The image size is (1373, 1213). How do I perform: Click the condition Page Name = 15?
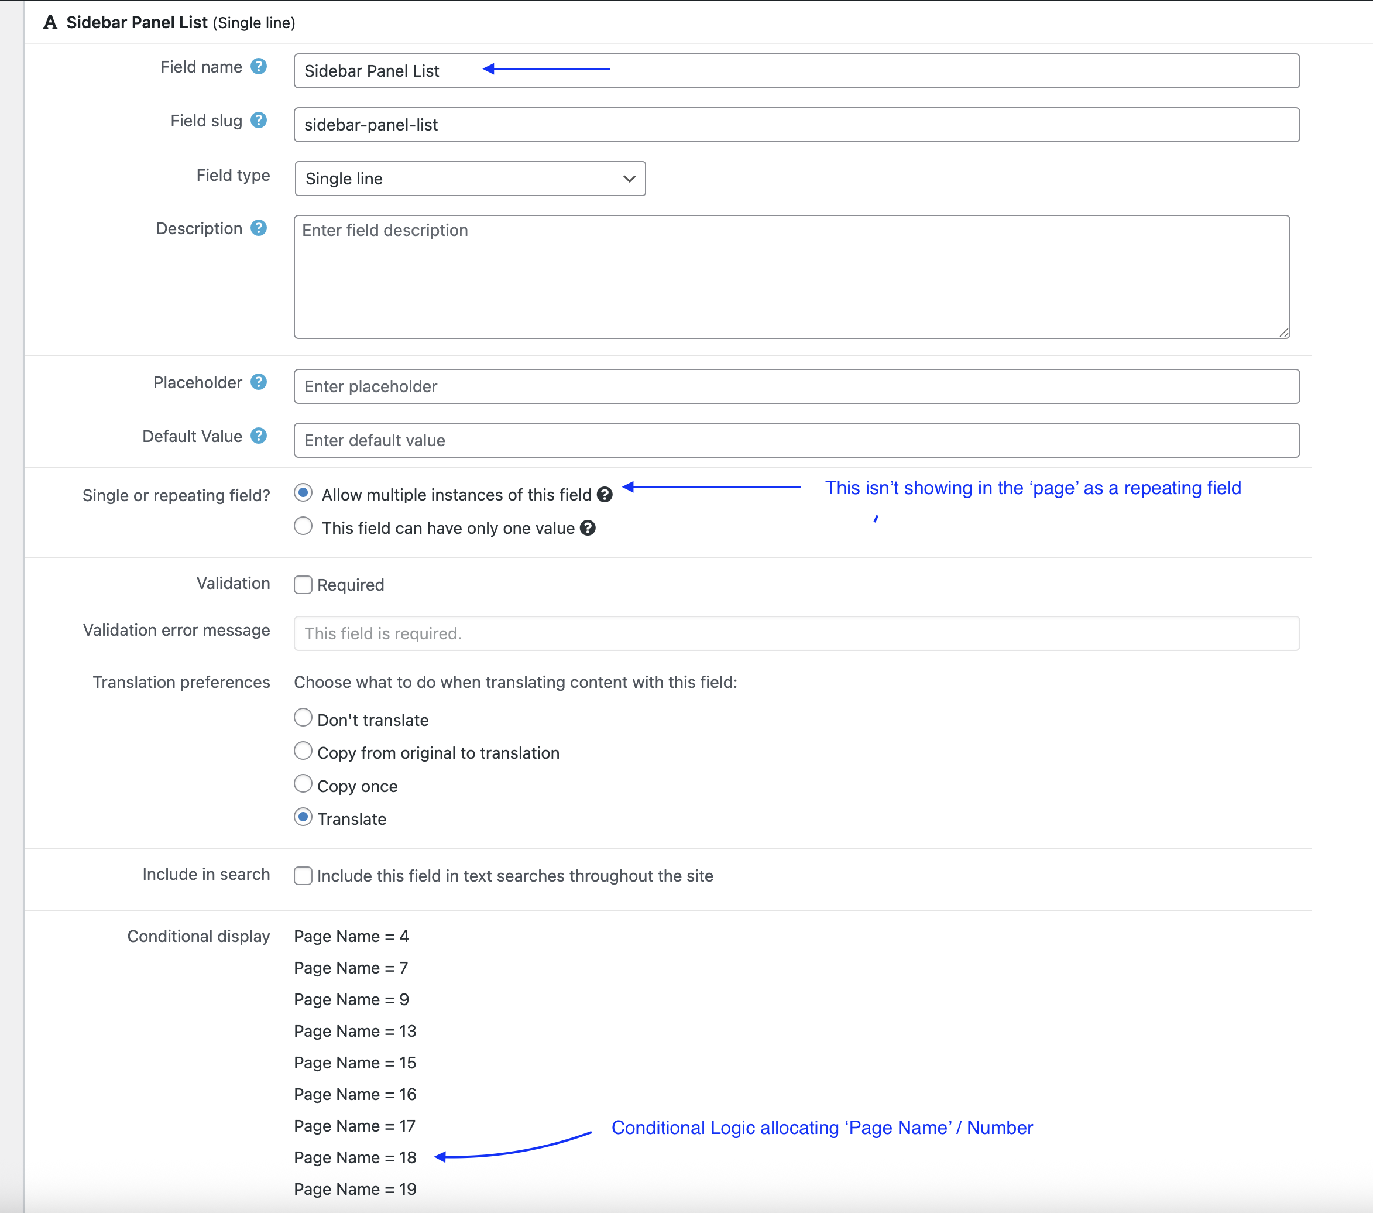[x=355, y=1063]
